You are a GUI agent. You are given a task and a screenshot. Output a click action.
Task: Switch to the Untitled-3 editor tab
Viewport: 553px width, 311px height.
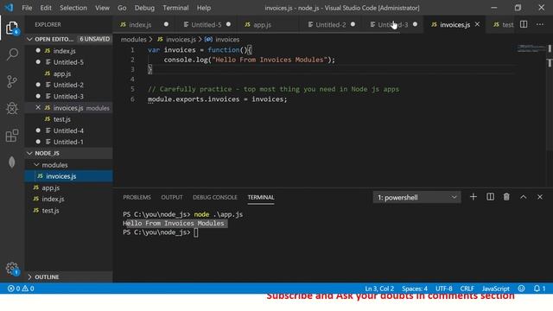click(x=393, y=25)
